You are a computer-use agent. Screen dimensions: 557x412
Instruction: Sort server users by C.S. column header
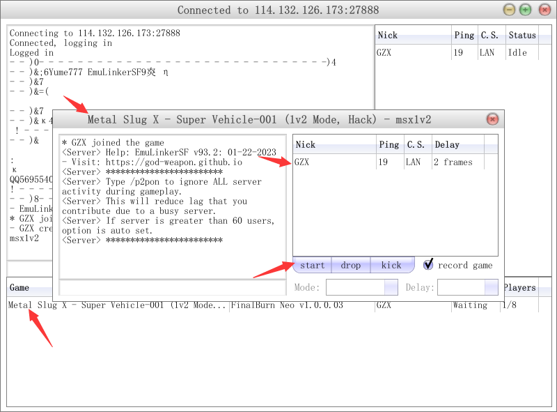(492, 36)
